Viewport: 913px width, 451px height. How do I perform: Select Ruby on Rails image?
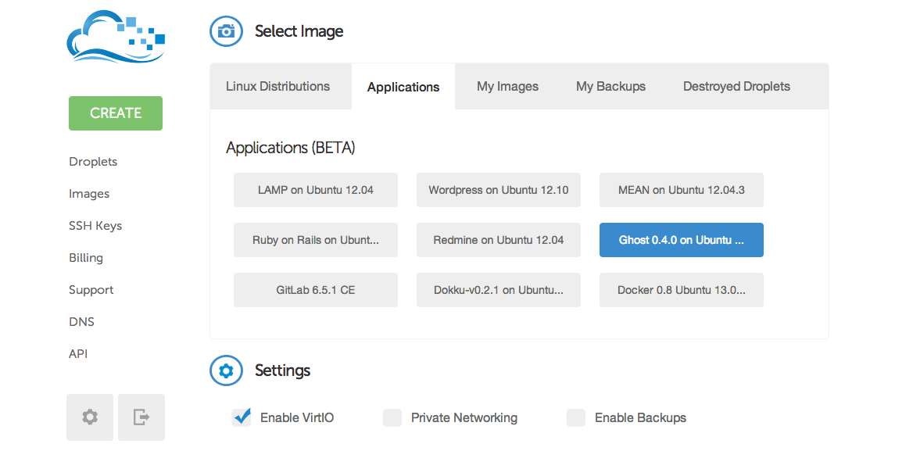[316, 240]
